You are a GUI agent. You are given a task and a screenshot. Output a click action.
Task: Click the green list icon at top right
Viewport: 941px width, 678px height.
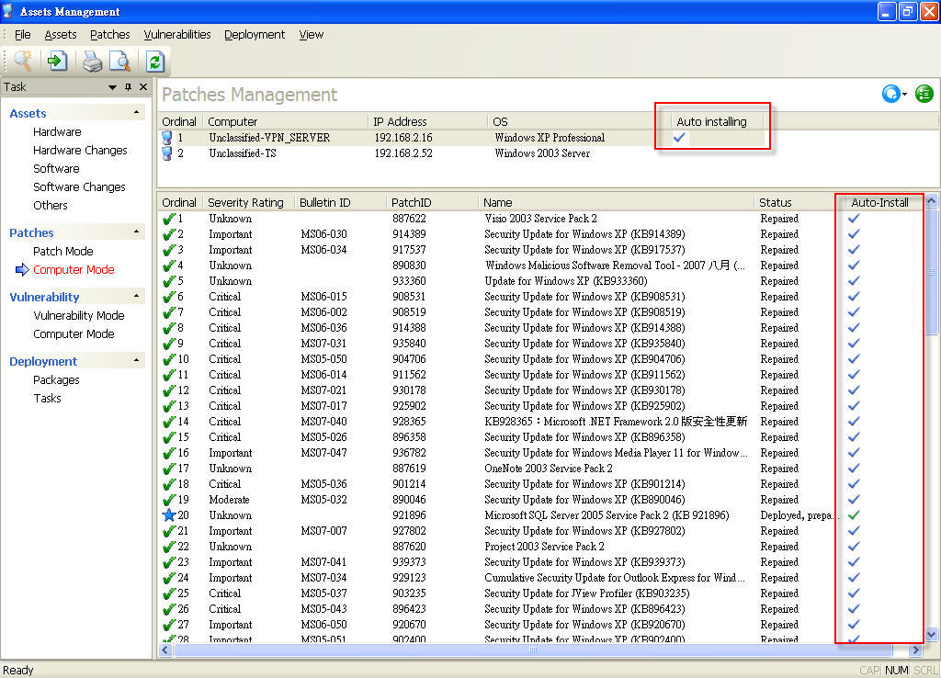tap(924, 94)
